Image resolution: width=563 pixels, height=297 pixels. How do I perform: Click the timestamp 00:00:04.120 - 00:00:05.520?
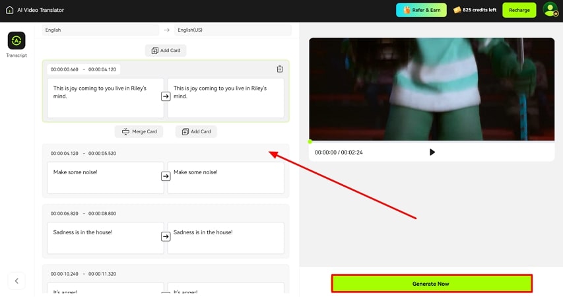(83, 153)
